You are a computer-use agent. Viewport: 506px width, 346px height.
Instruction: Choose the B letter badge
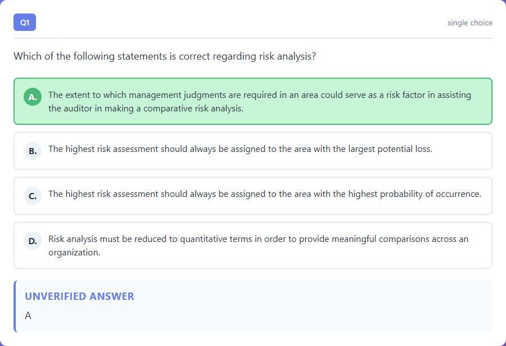(x=33, y=151)
